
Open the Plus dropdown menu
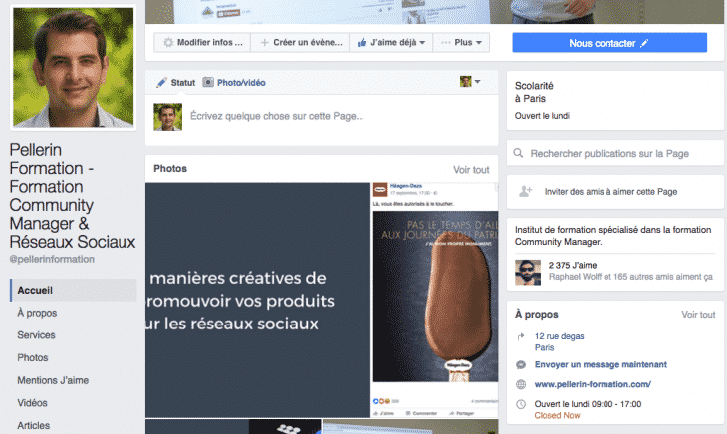tap(461, 42)
